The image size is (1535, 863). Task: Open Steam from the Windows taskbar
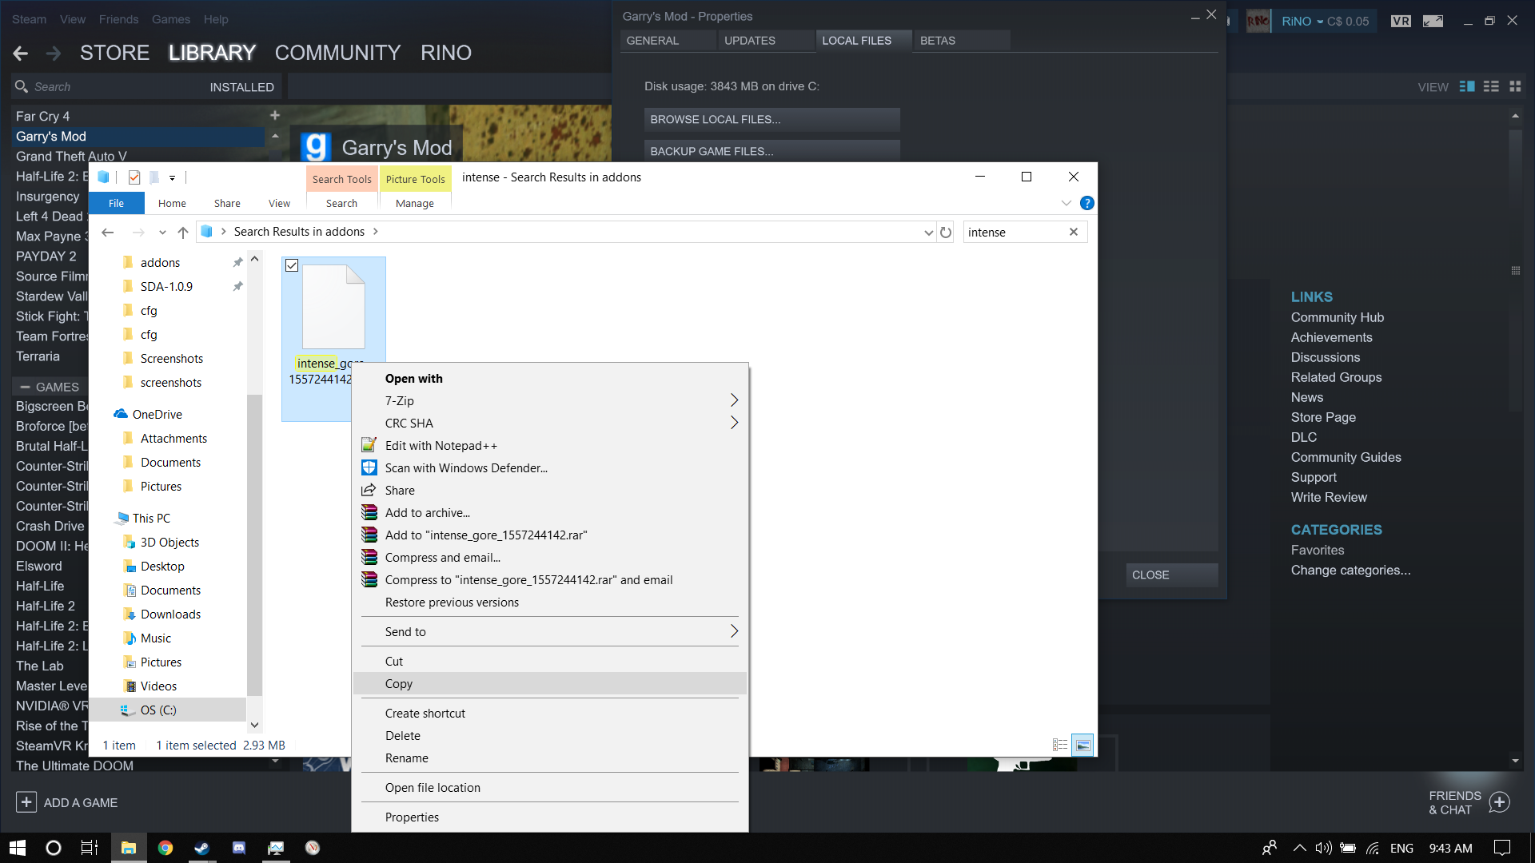(201, 848)
